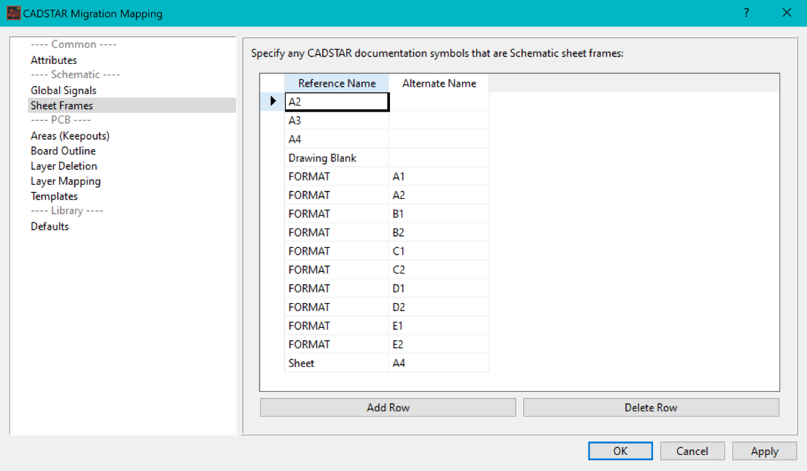Confirm with the OK button
The image size is (807, 471).
[620, 451]
